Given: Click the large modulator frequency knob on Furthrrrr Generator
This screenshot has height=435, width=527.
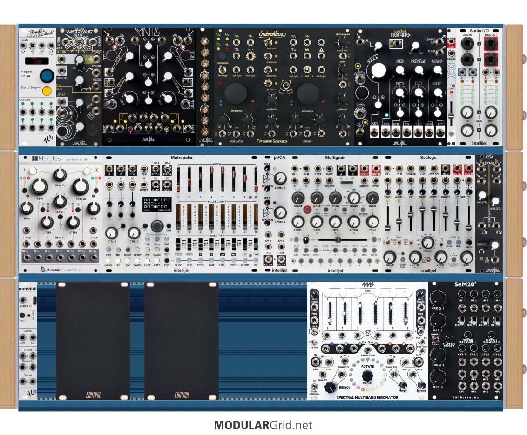Looking at the screenshot, I should click(235, 93).
